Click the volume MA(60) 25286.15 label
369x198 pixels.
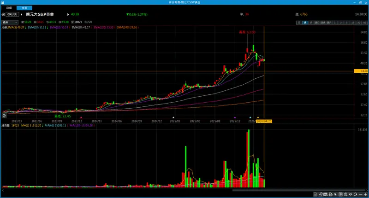click(x=56, y=126)
